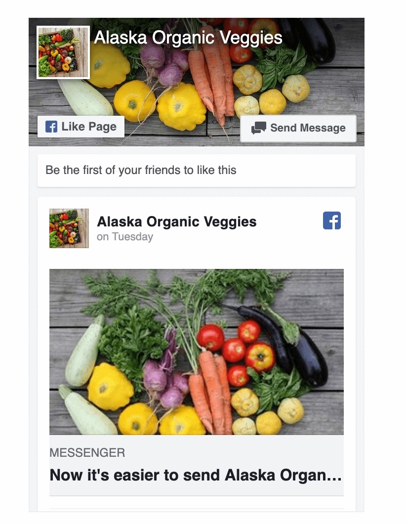This screenshot has height=524, width=407.
Task: Click the Alaska Organic Veggies header title
Action: (x=188, y=38)
